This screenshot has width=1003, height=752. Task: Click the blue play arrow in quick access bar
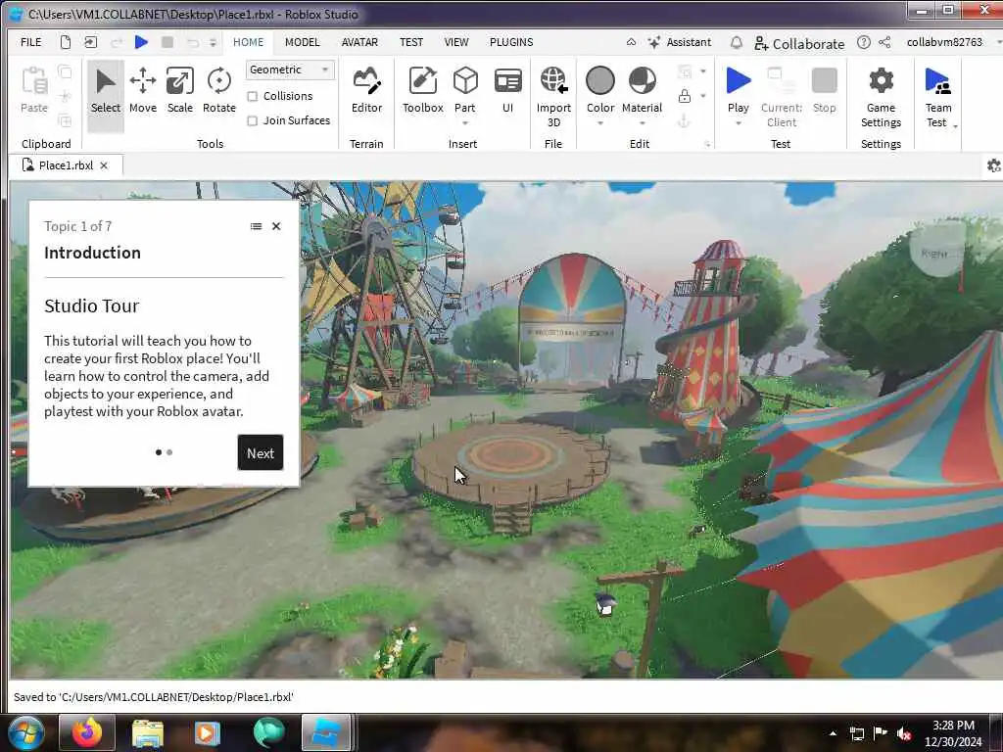[x=141, y=42]
